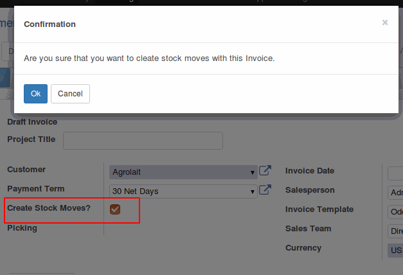The width and height of the screenshot is (403, 275).
Task: Click the Invoice Date field
Action: click(x=395, y=173)
